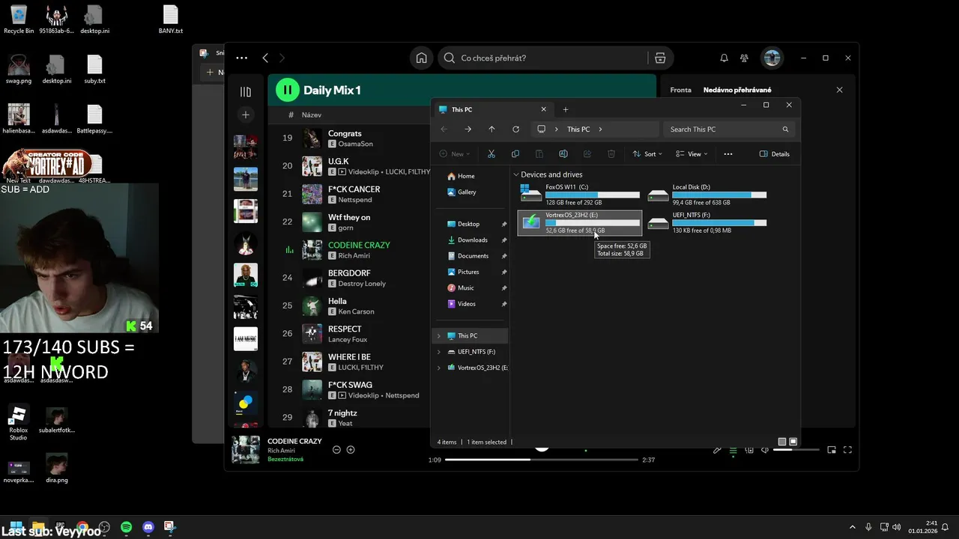Click Spotify profile avatar

[x=772, y=58]
